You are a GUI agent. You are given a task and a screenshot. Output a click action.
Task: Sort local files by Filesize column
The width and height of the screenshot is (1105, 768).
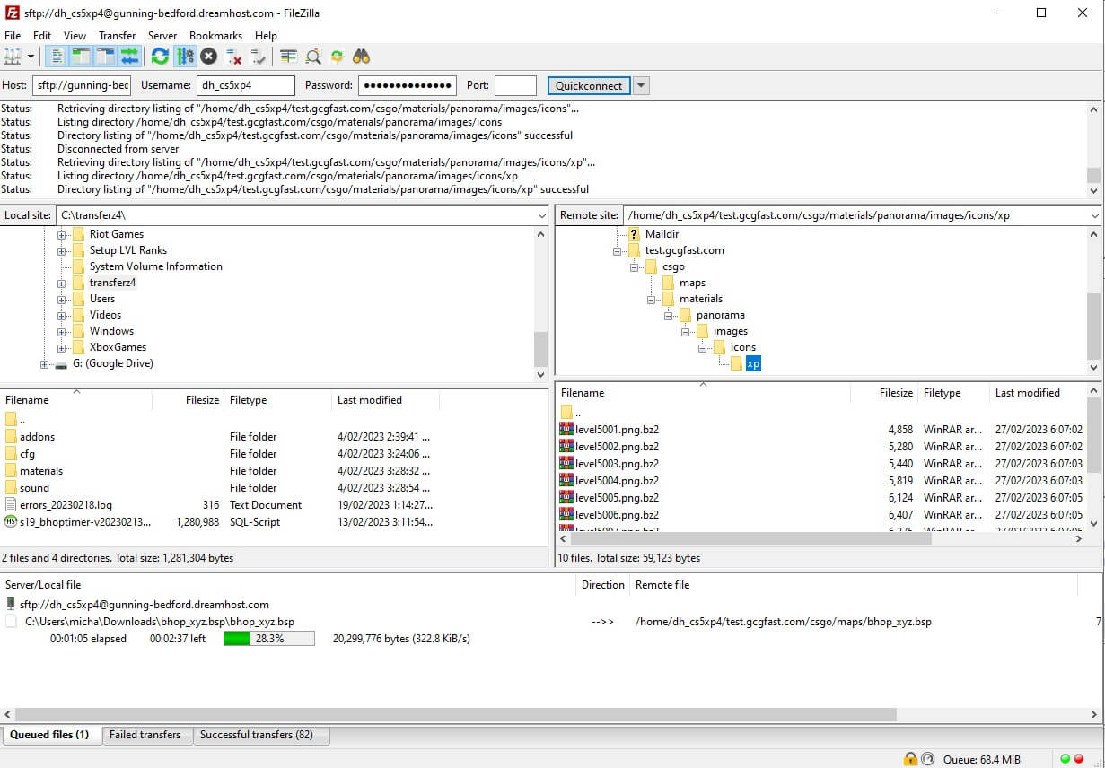(x=189, y=400)
